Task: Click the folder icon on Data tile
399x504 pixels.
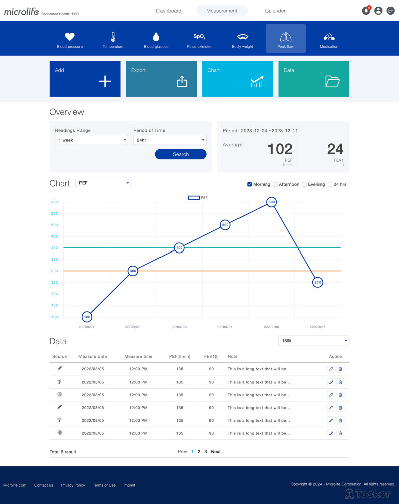Action: click(x=332, y=81)
